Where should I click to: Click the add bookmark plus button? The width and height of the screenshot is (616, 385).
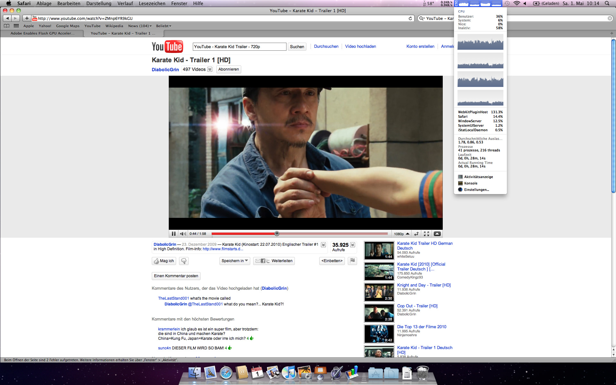(27, 18)
